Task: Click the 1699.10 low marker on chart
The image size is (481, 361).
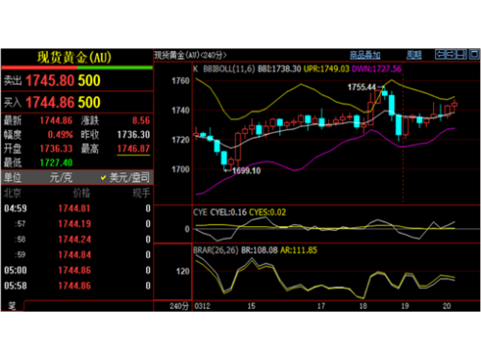Action: coord(246,170)
